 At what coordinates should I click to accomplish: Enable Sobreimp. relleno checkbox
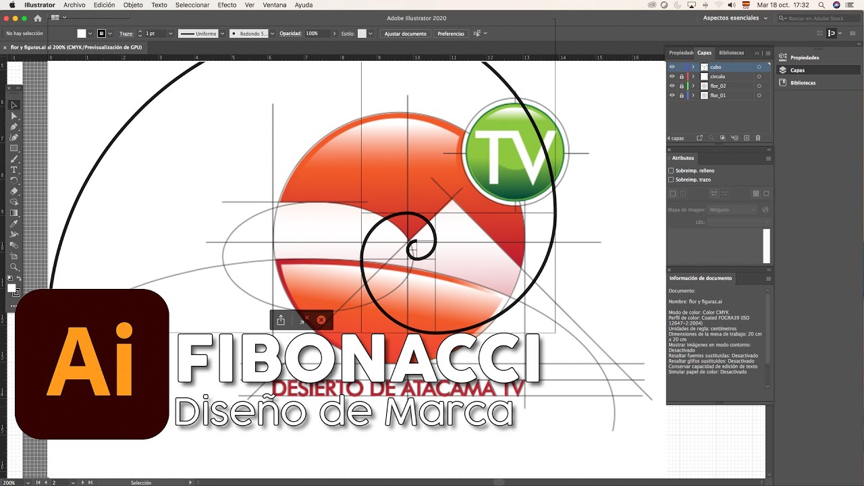pos(671,171)
